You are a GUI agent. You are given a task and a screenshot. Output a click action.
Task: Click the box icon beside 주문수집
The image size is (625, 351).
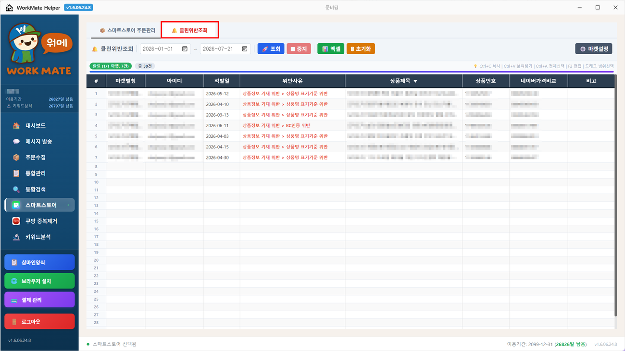16,157
